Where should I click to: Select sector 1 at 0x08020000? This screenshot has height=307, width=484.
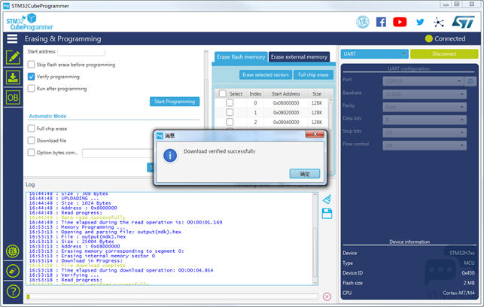click(x=230, y=112)
